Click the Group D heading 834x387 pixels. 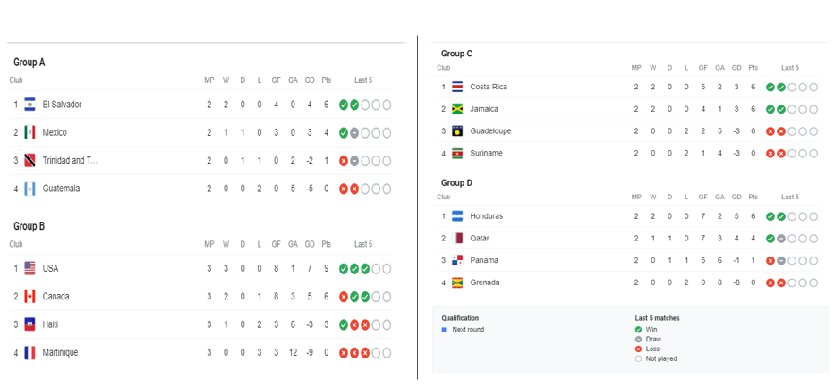point(456,183)
